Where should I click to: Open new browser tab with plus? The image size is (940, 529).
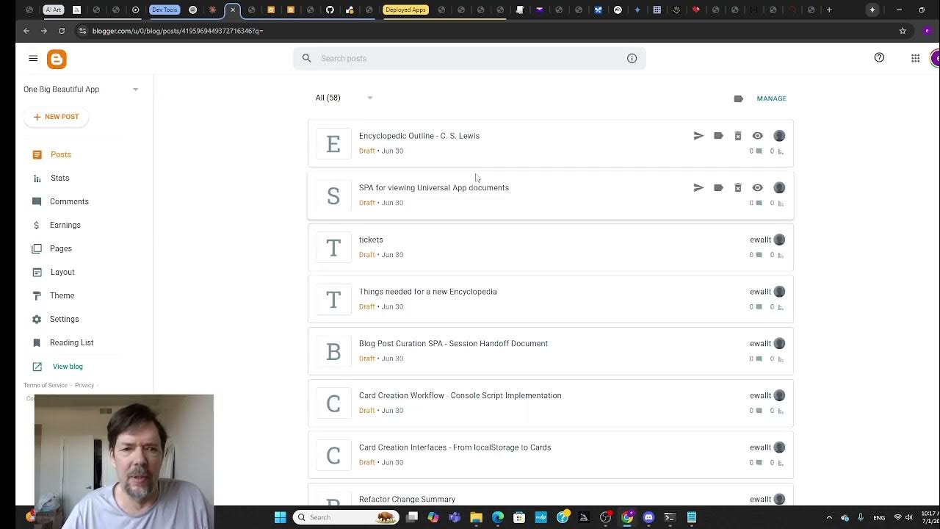(x=829, y=10)
